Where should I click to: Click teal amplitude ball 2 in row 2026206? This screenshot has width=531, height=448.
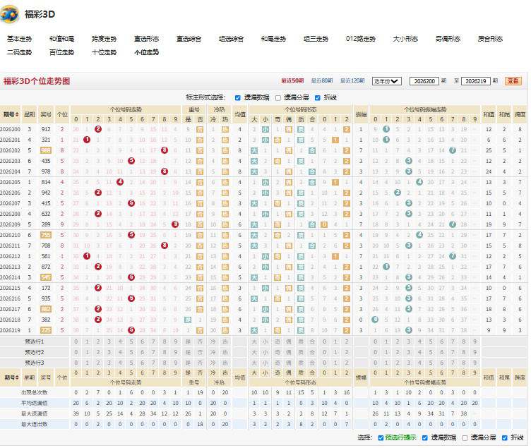tap(398, 193)
